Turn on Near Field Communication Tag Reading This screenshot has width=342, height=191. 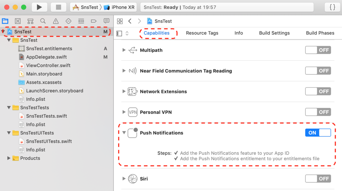click(318, 71)
